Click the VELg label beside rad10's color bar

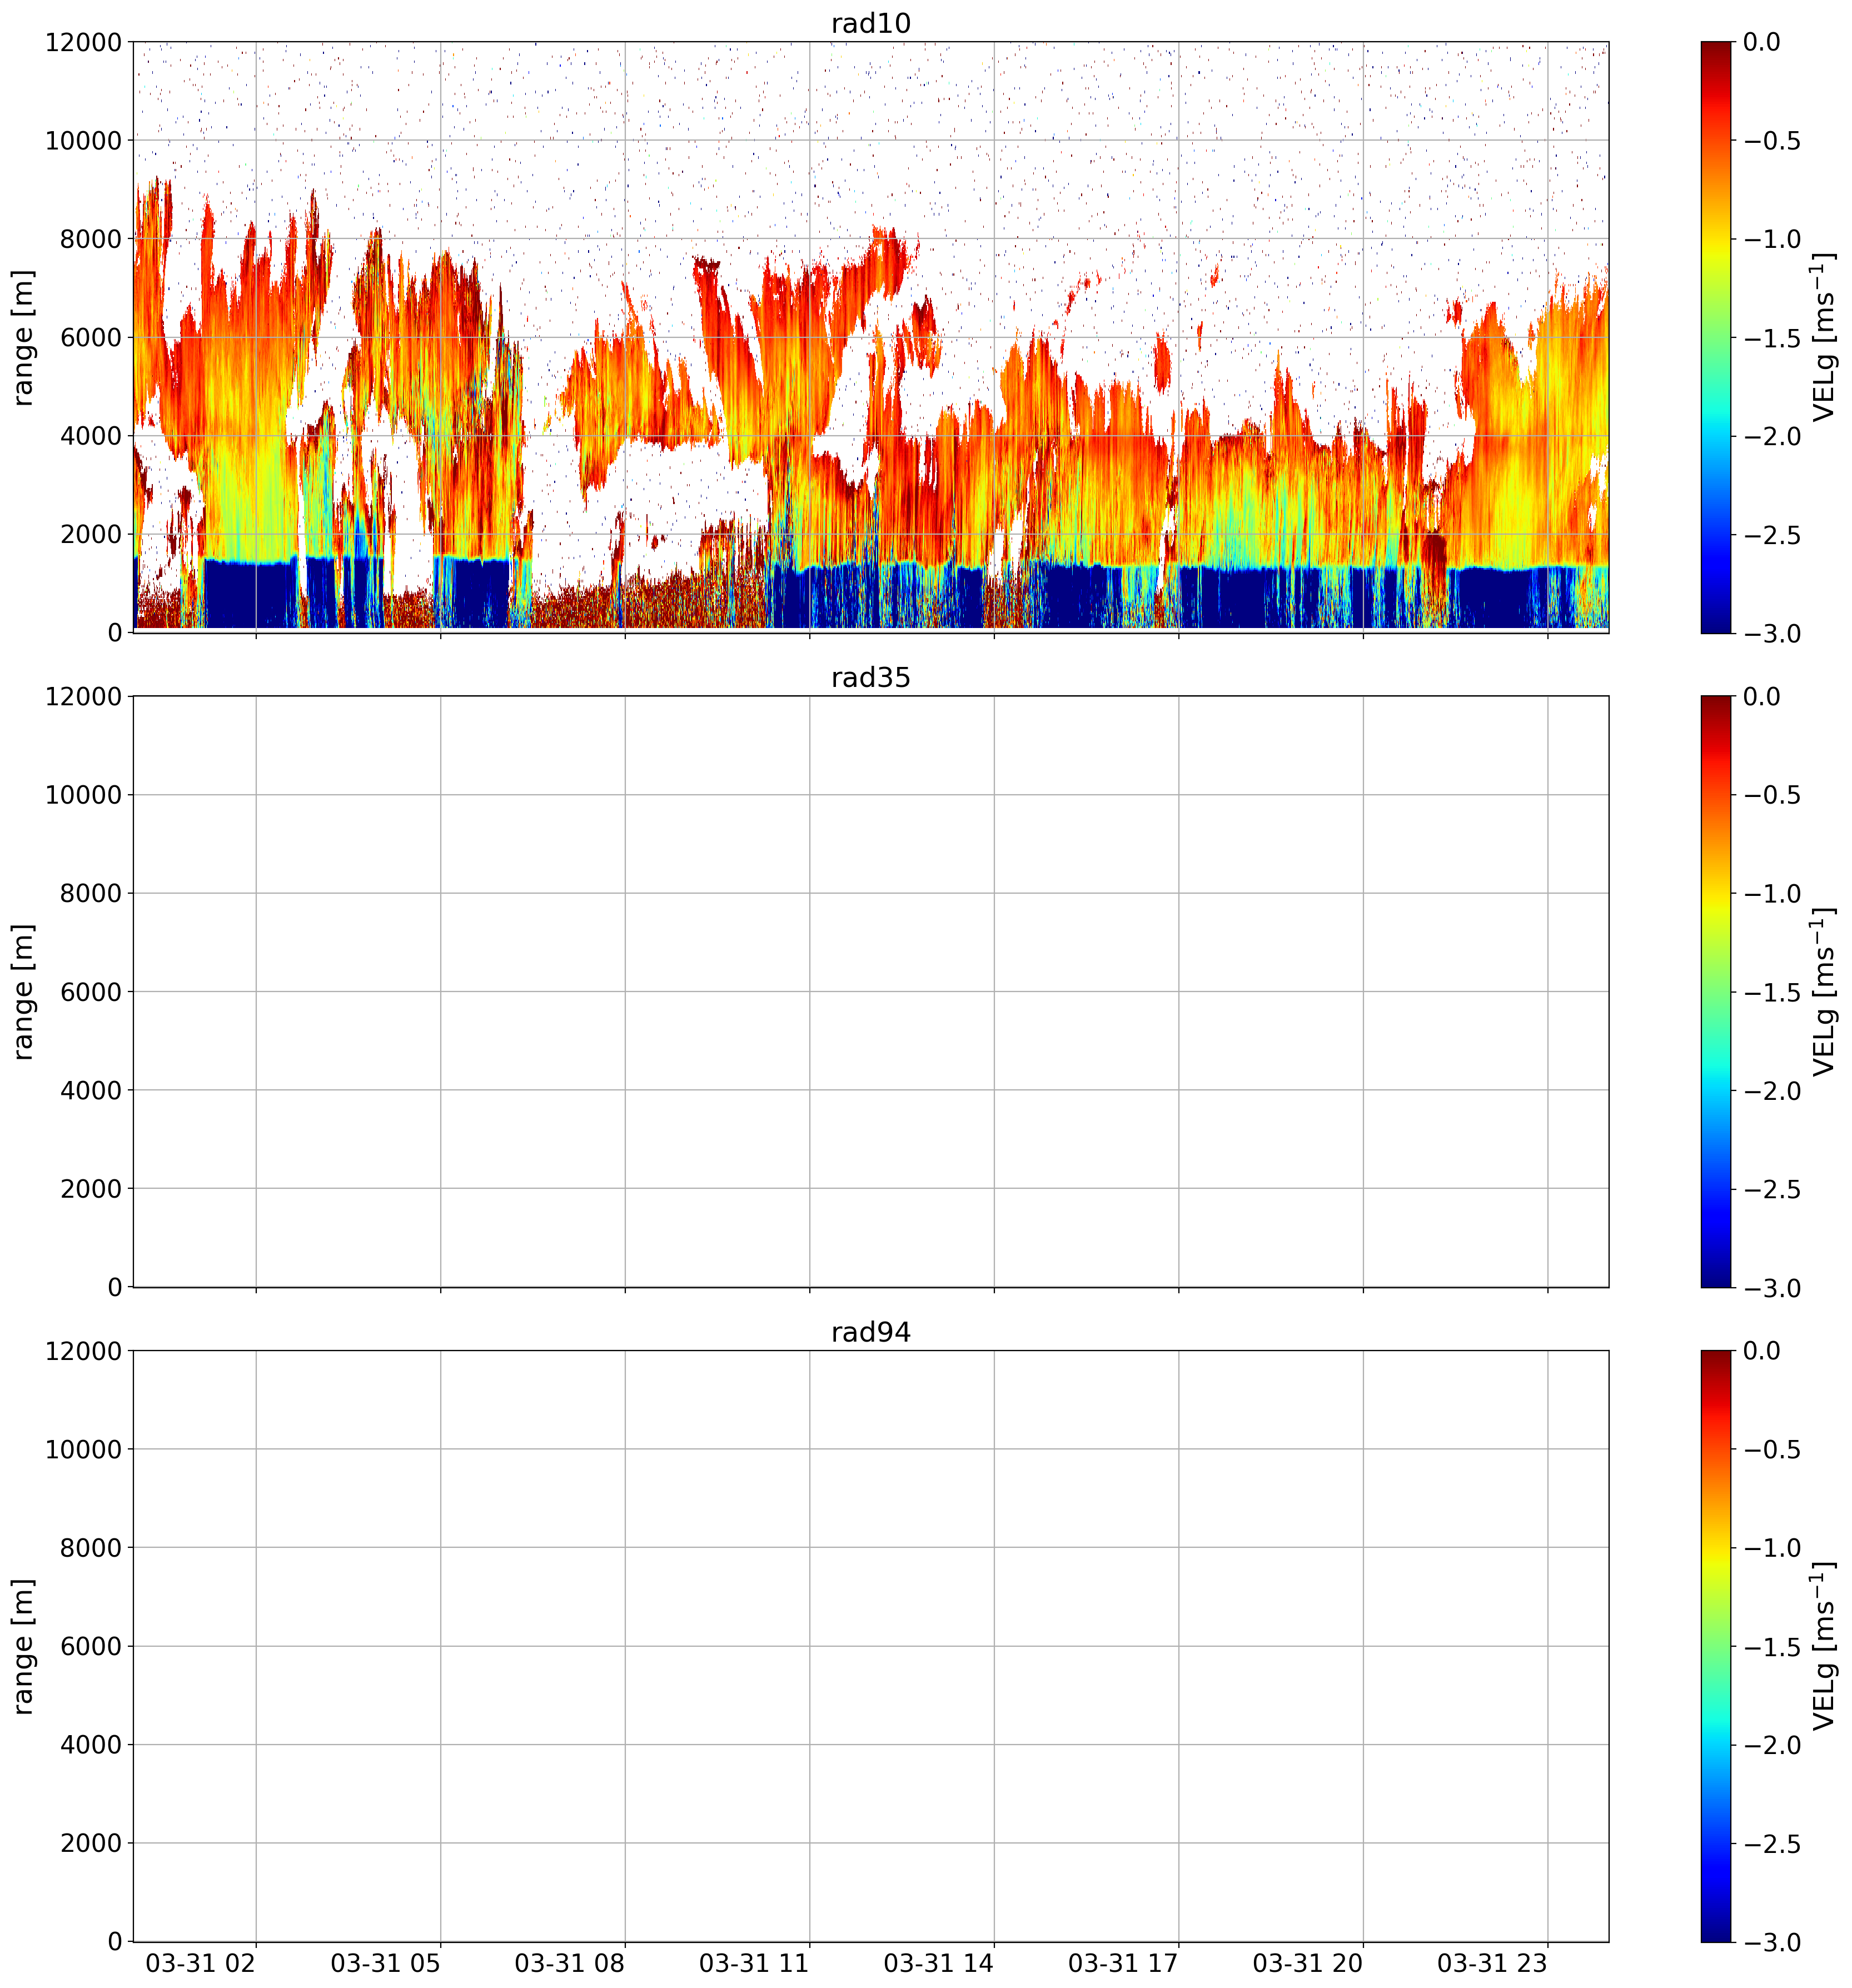[1824, 337]
